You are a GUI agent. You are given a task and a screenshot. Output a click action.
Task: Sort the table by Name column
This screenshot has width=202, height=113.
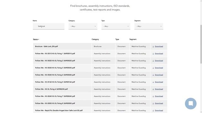coord(36,39)
